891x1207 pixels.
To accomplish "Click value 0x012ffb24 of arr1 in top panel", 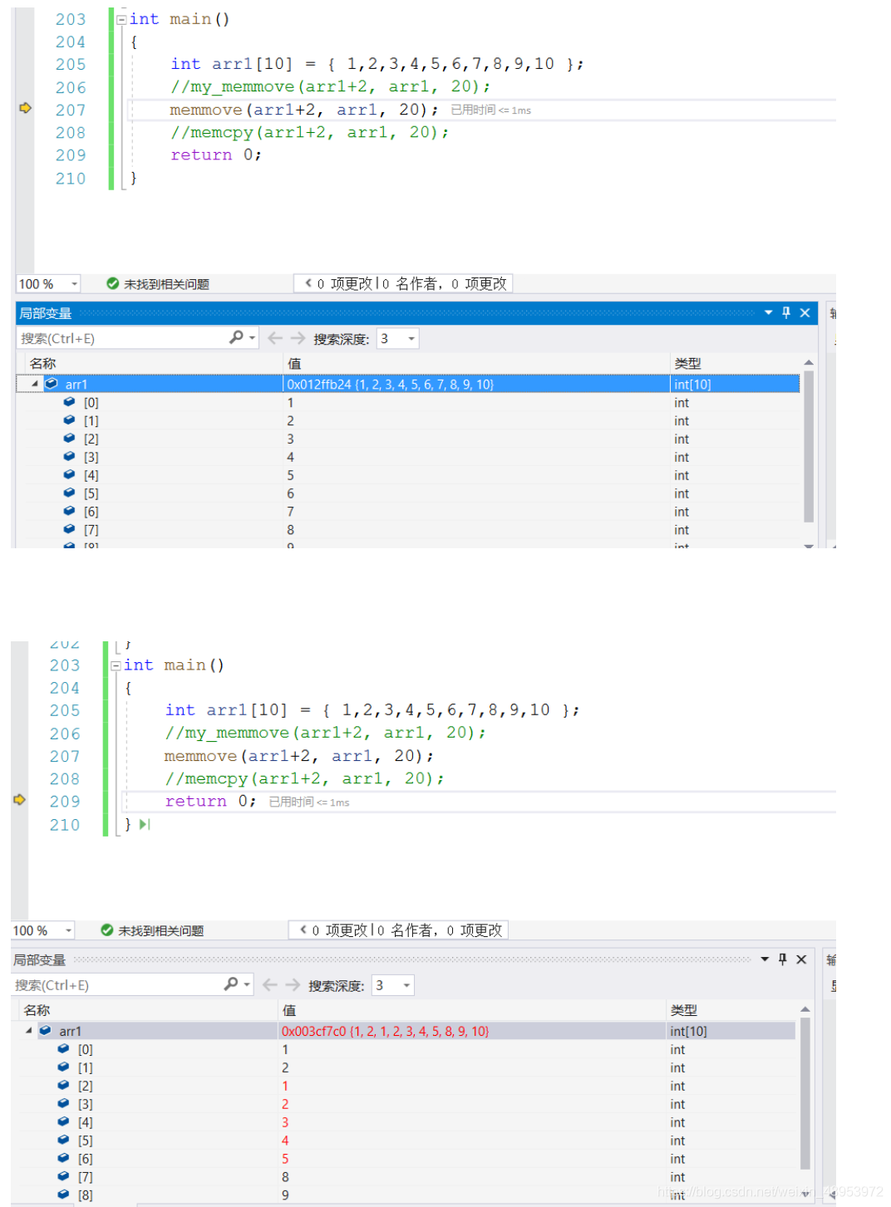I will (391, 385).
